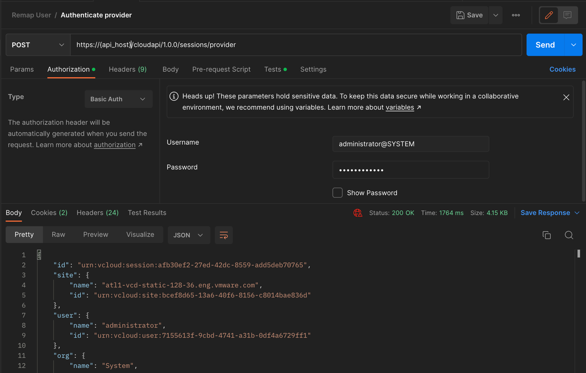Toggle line wrap icon in response
Screen dimensions: 586x373
click(x=224, y=235)
